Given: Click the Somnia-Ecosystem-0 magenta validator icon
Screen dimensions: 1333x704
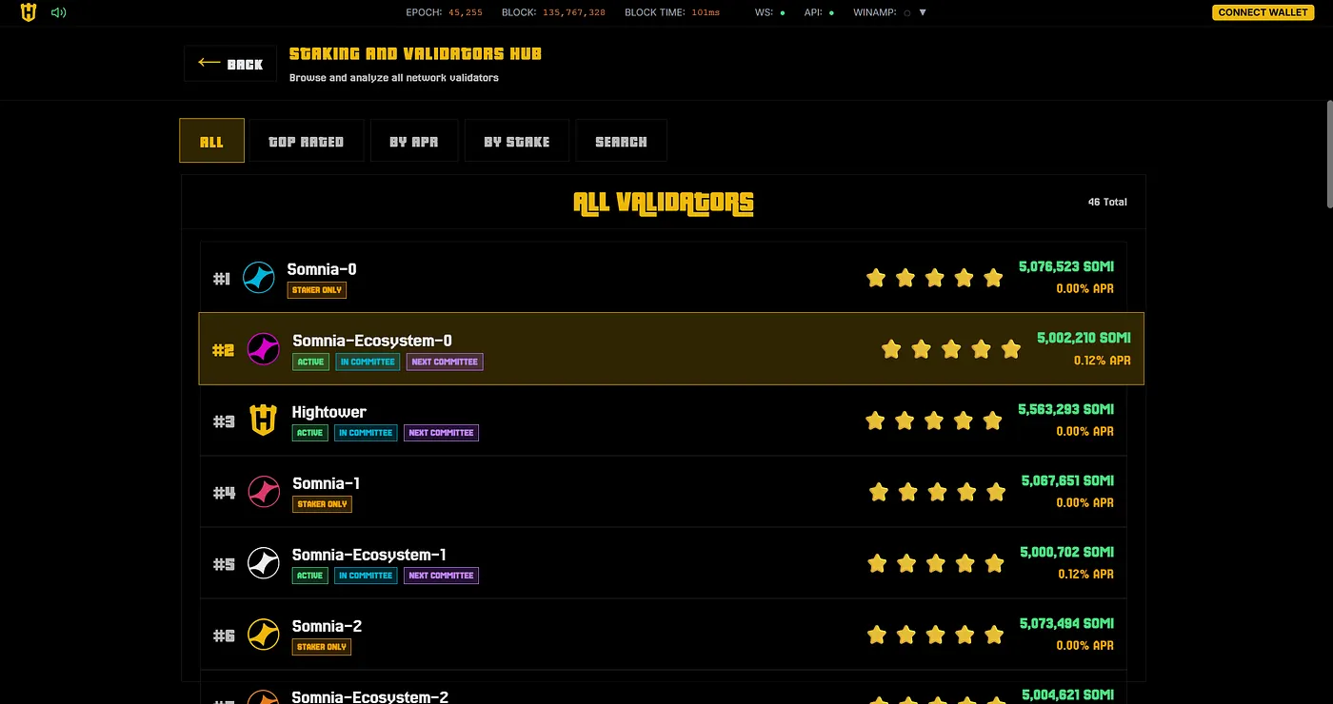Looking at the screenshot, I should pyautogui.click(x=264, y=349).
